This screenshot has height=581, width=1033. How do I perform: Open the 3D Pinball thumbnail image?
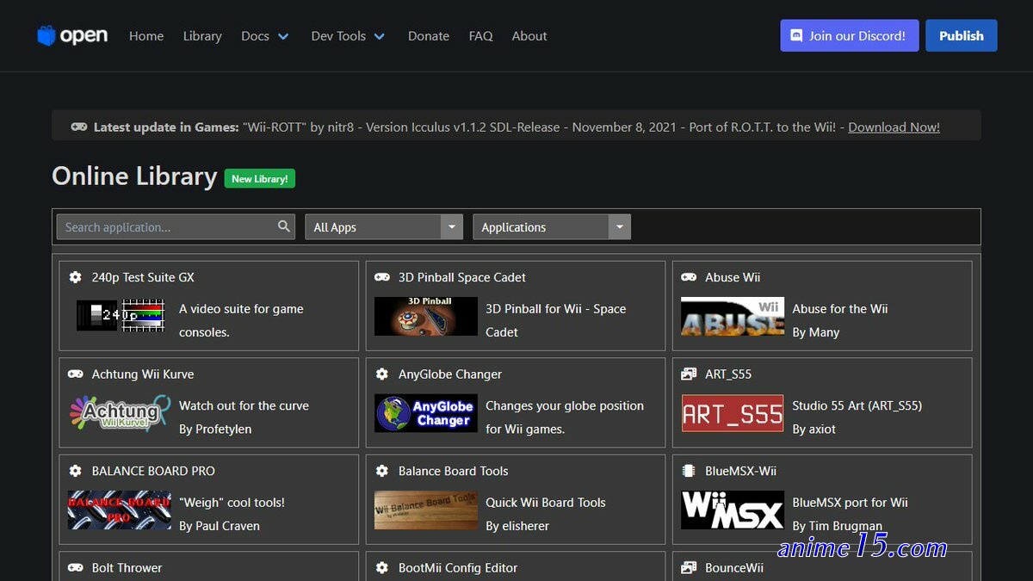425,316
